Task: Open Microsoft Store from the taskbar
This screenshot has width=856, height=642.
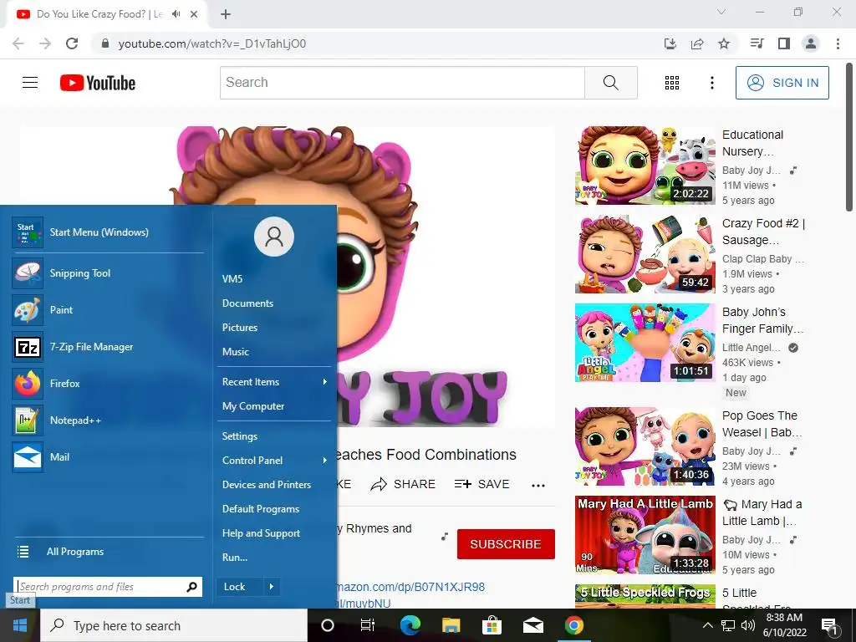Action: pos(492,625)
